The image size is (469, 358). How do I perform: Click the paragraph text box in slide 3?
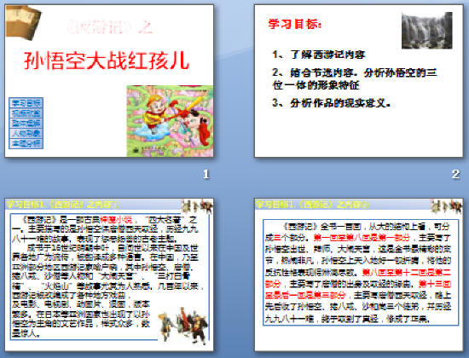(110, 277)
